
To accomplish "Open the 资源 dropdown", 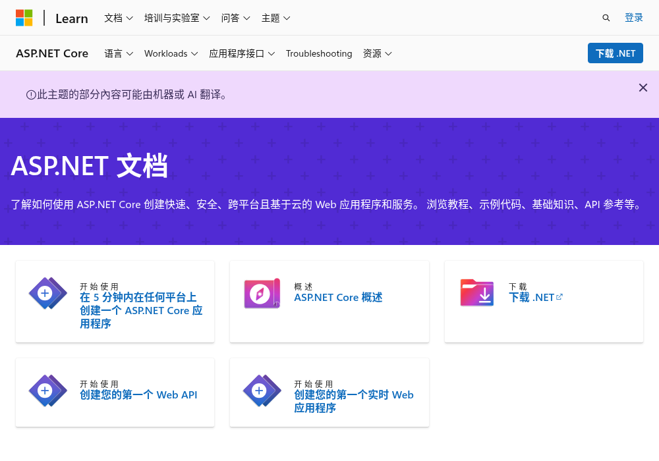I will 378,54.
